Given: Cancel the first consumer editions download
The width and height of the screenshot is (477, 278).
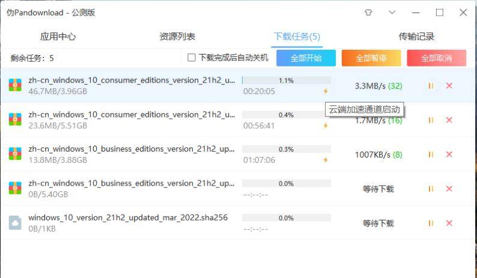Looking at the screenshot, I should (449, 86).
